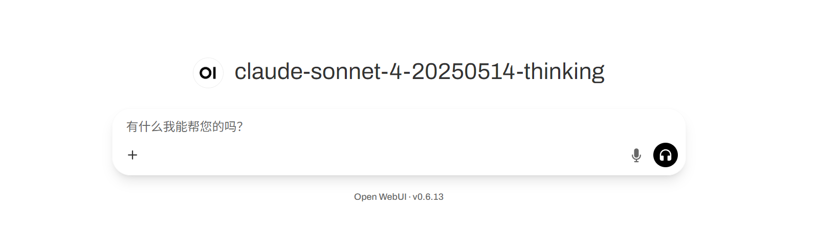Click the Open WebUI · v0.6.13 version line
This screenshot has width=839, height=235.
(x=399, y=197)
